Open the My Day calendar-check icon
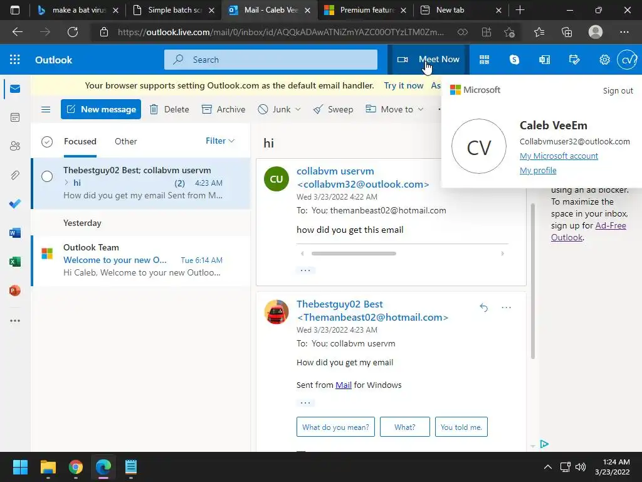The width and height of the screenshot is (642, 482). tap(574, 60)
